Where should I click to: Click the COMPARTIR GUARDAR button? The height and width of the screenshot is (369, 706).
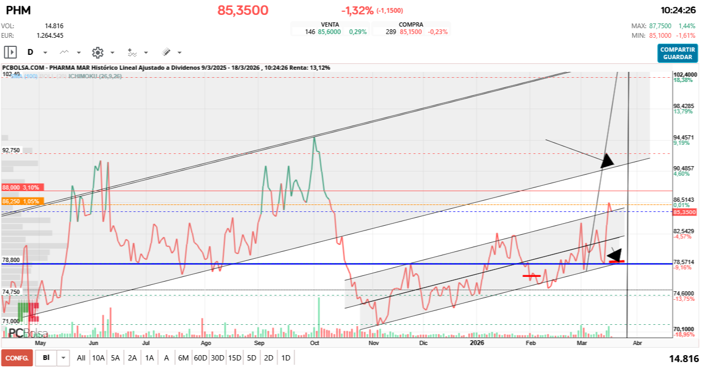[x=677, y=53]
